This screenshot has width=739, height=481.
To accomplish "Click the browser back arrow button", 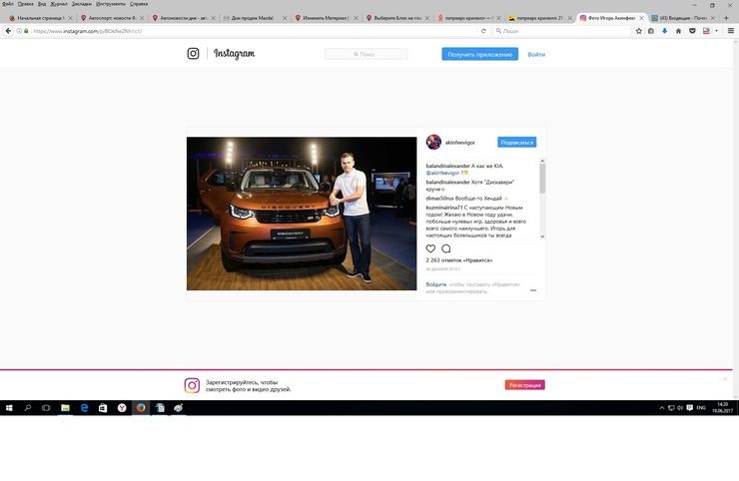I will 8,31.
